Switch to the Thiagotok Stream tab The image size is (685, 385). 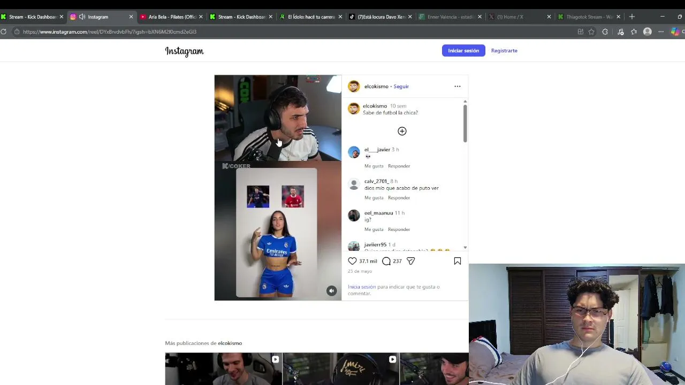[589, 17]
